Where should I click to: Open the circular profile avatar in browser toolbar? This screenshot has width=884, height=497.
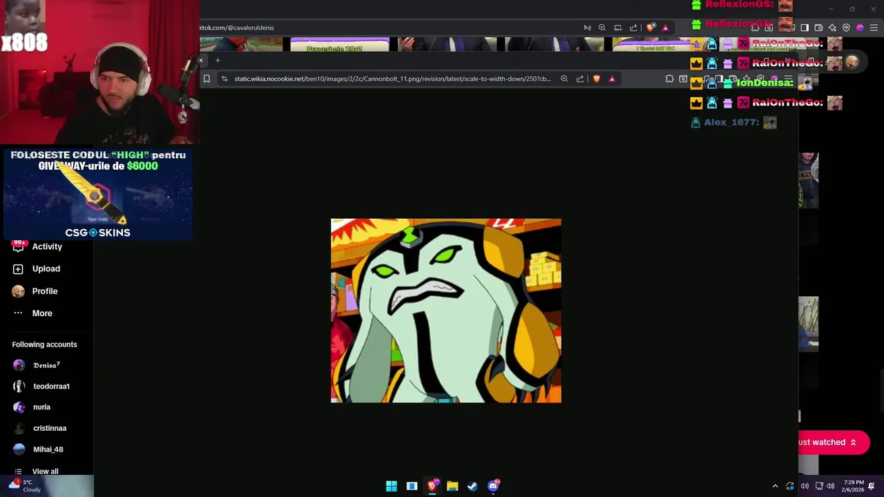pos(852,62)
